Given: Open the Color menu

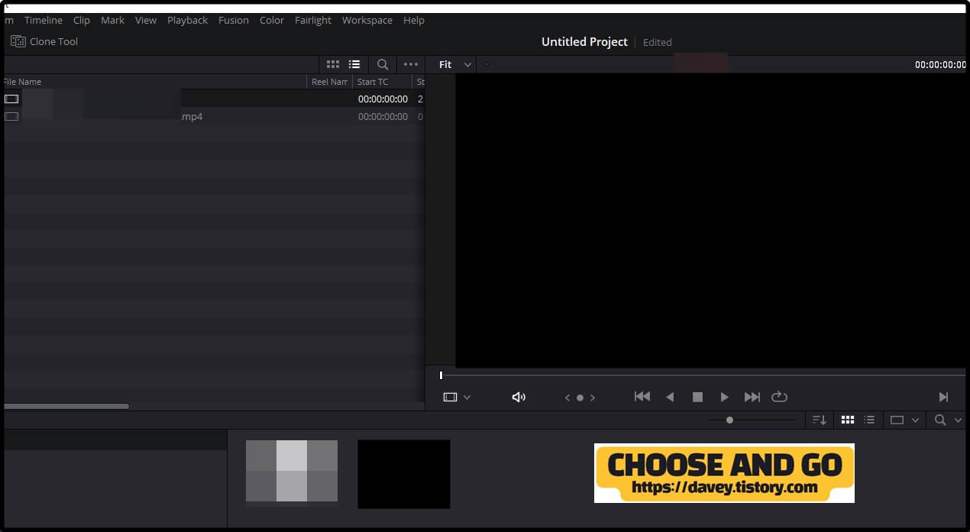Looking at the screenshot, I should [x=272, y=20].
